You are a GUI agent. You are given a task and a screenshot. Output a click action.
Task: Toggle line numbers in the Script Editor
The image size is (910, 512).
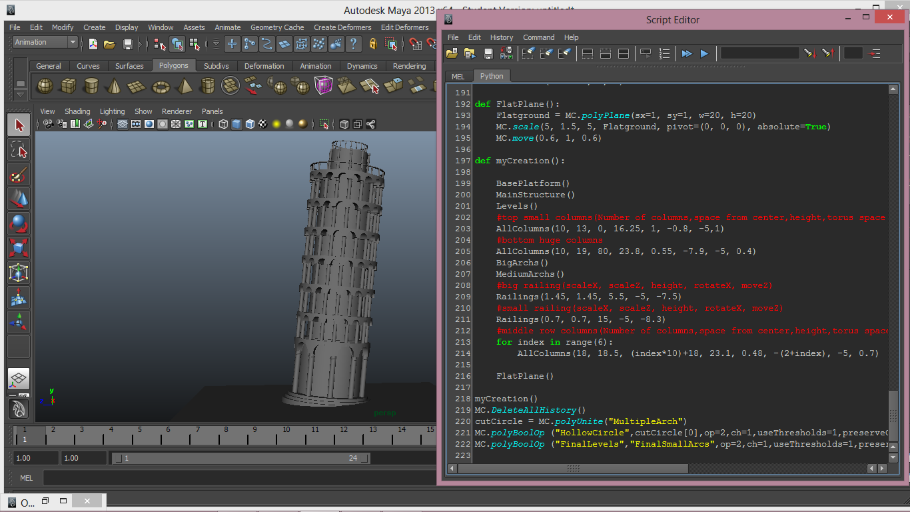point(664,53)
